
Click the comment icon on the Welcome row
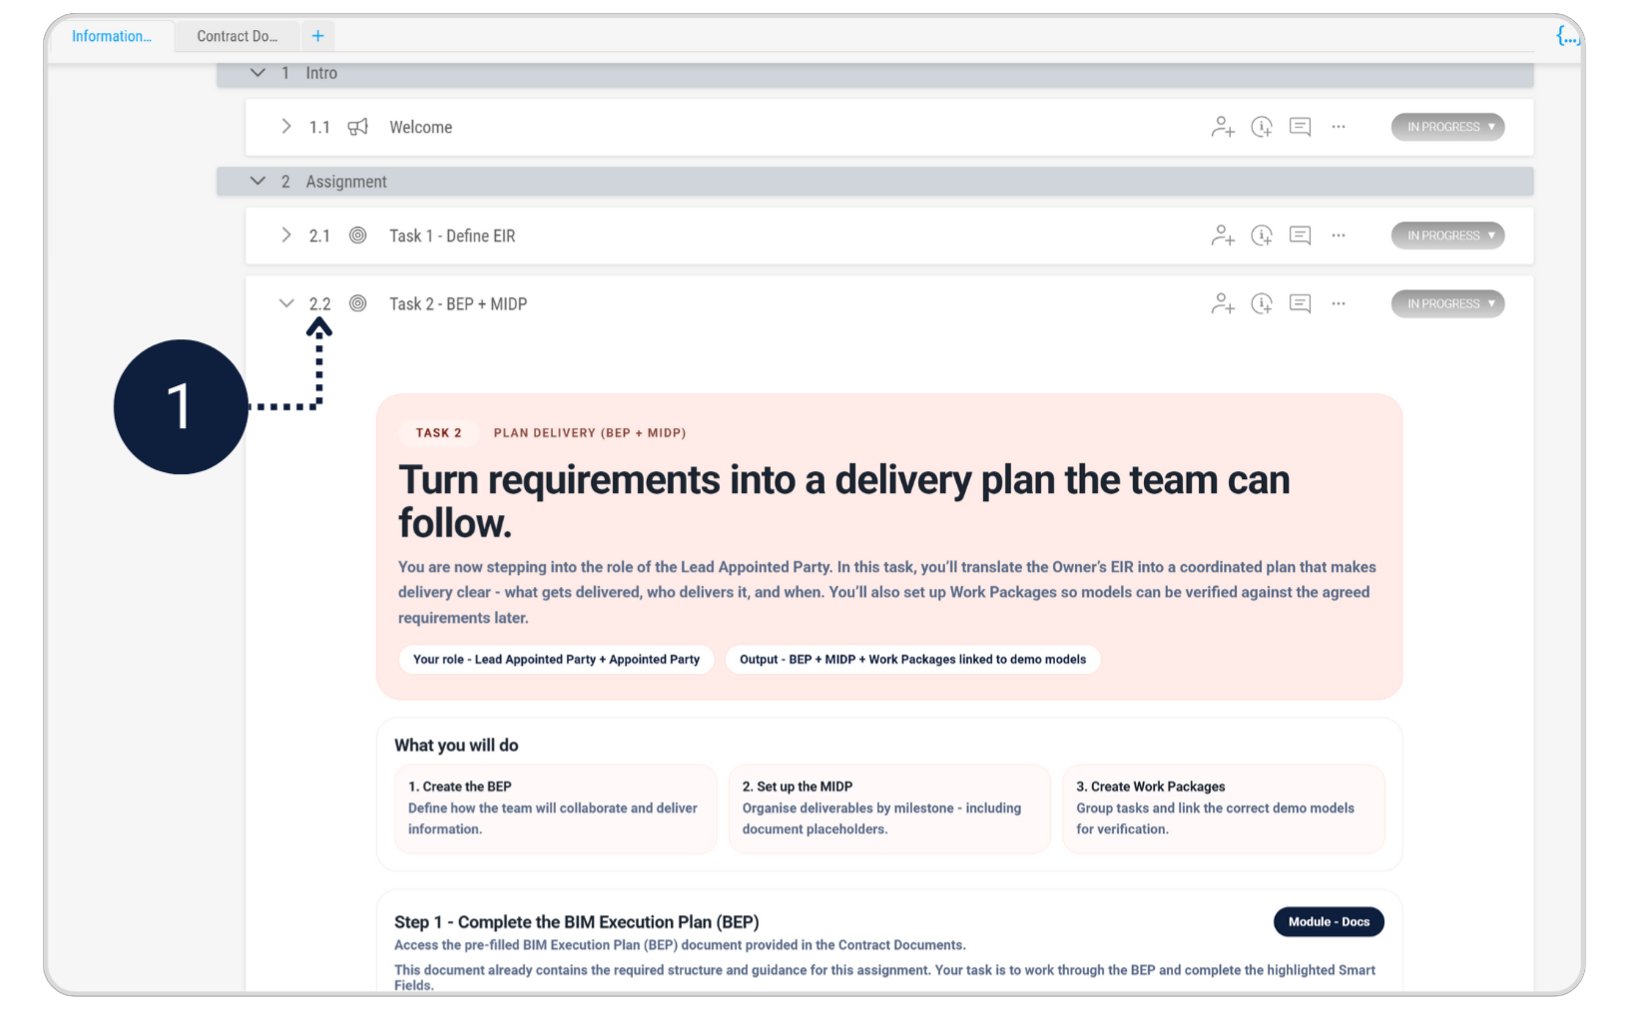point(1300,127)
